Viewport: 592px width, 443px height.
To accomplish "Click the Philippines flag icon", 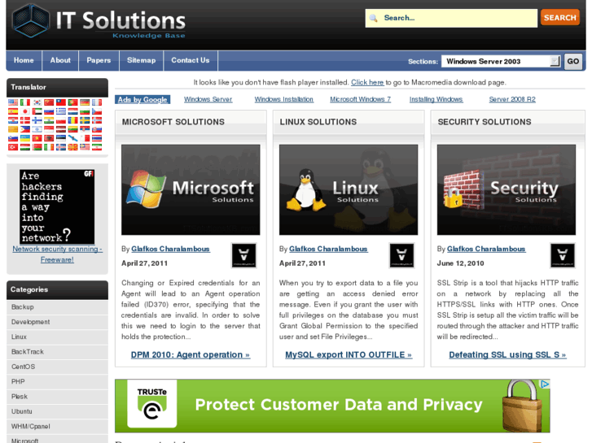I will pos(25,129).
